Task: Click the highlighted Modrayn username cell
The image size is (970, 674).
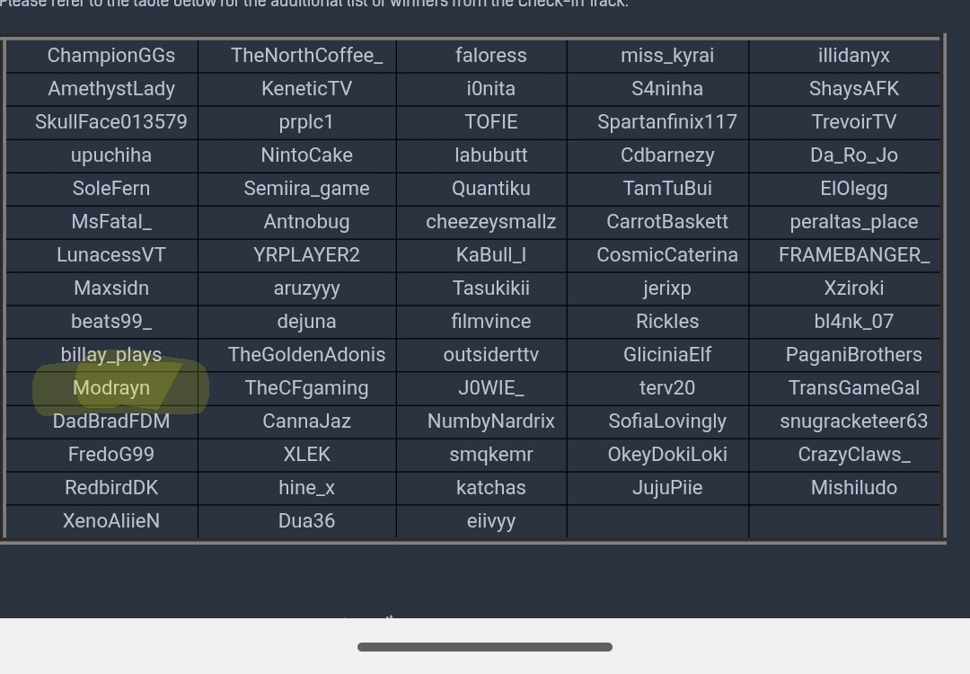Action: (x=111, y=388)
